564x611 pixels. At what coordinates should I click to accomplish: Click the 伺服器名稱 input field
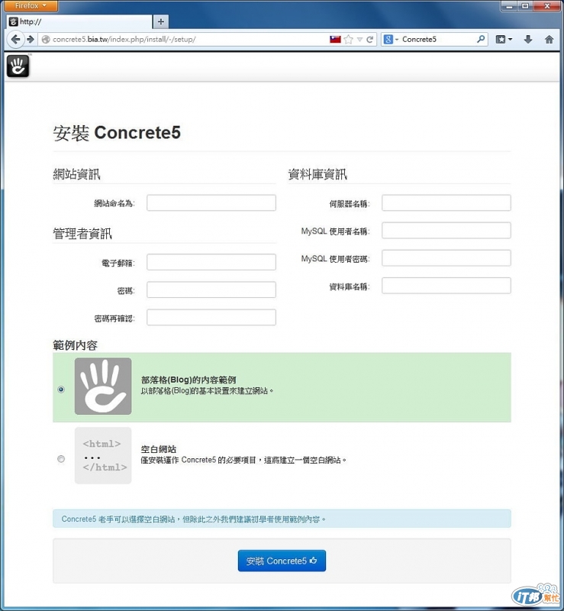click(x=446, y=203)
